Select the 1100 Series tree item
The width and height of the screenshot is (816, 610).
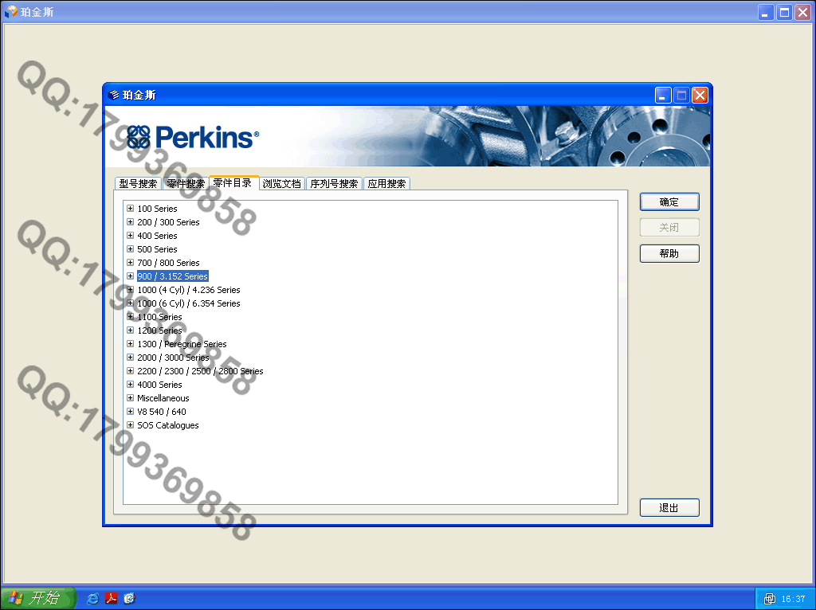159,317
